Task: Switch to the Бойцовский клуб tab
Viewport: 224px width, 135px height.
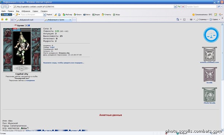Action: pos(30,20)
